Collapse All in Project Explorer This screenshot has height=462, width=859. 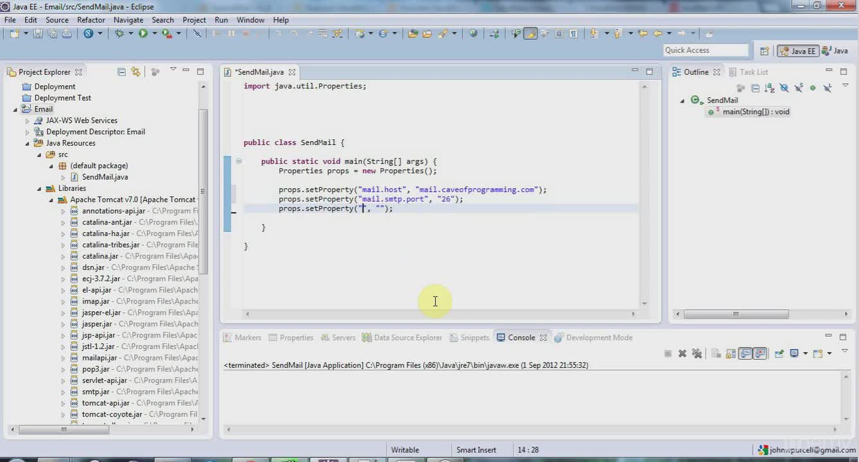coord(121,72)
